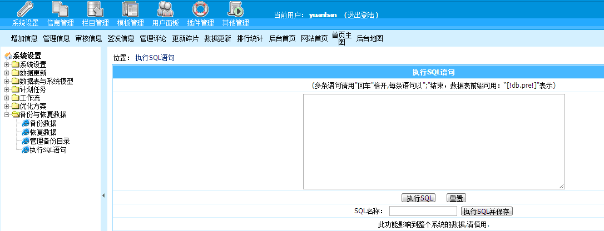This screenshot has width=604, height=231.
Task: Click folder icon of 数据更新 node
Action: pyautogui.click(x=15, y=73)
